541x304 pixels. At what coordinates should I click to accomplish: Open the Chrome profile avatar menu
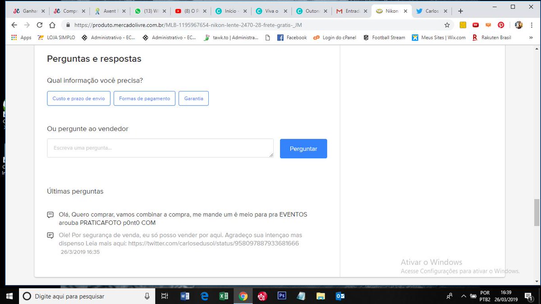click(518, 25)
